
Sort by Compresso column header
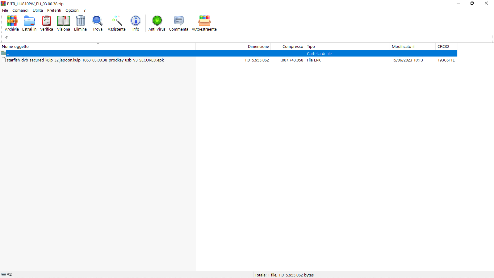[288, 46]
